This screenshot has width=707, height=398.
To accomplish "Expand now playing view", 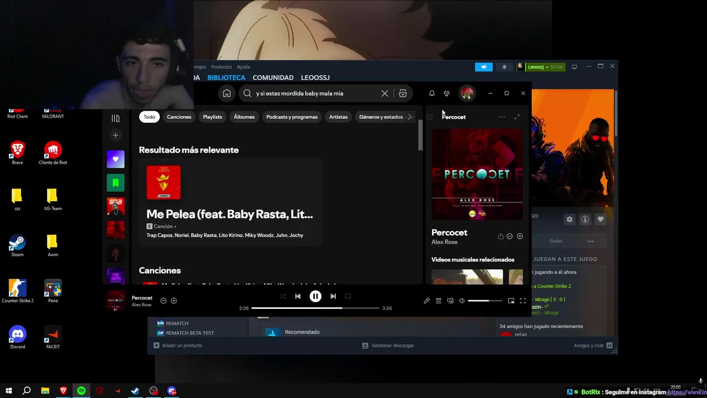I will click(517, 117).
